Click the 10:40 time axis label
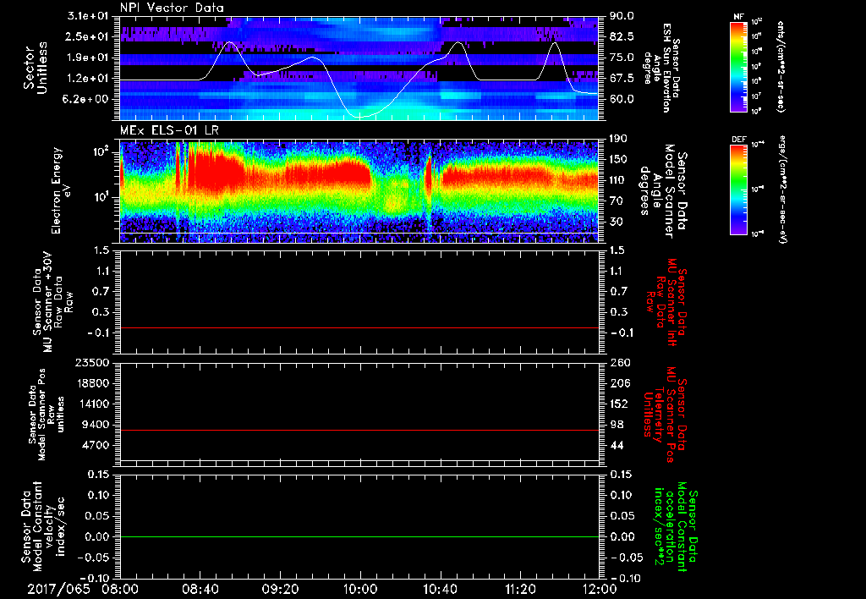866x599 pixels. pos(441,587)
